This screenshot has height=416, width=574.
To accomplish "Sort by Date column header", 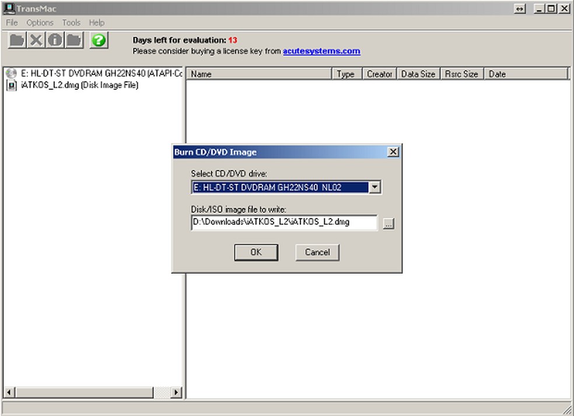I will [x=526, y=74].
